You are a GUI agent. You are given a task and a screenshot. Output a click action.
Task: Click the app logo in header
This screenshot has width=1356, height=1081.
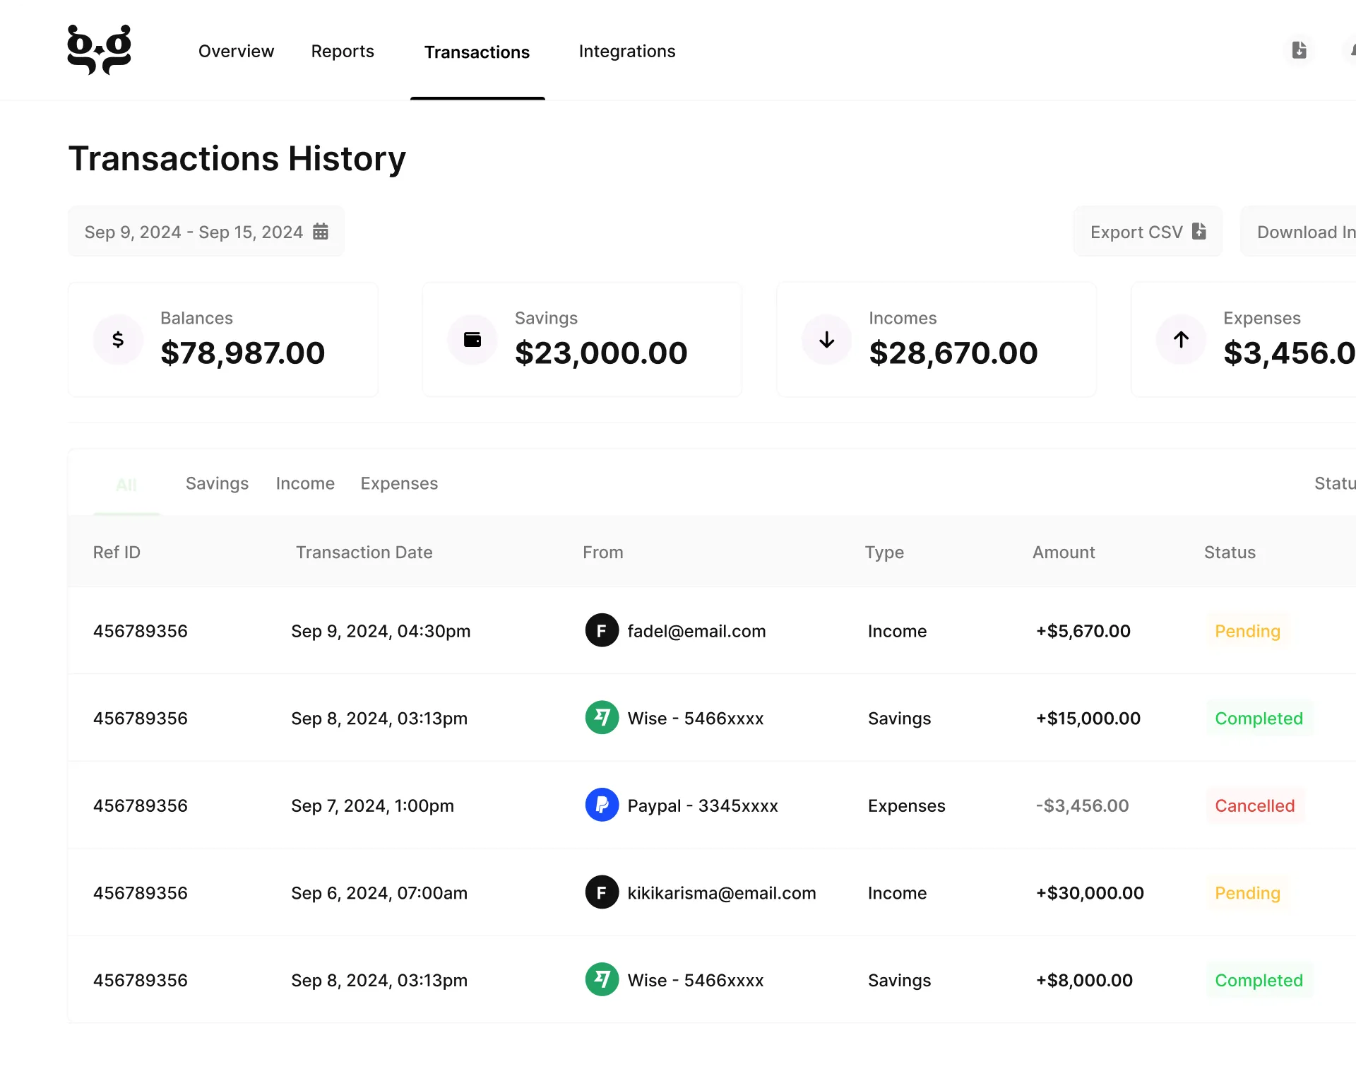coord(99,50)
